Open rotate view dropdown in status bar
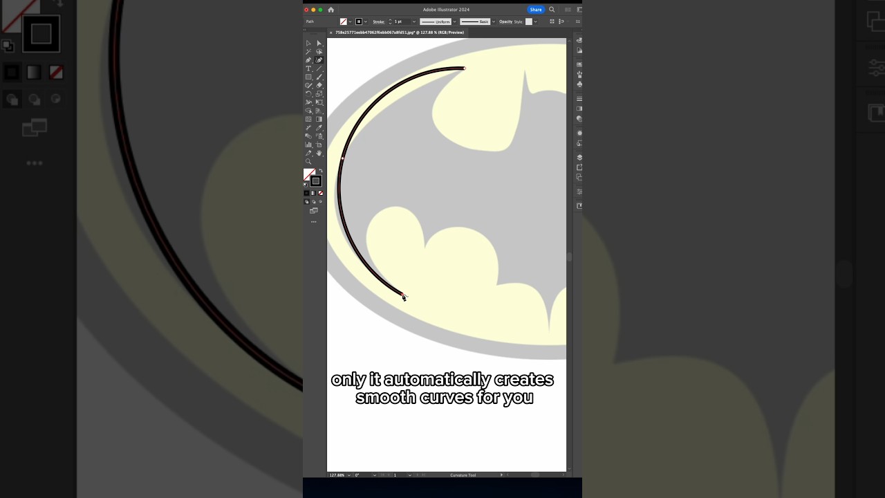The image size is (885, 498). (374, 475)
